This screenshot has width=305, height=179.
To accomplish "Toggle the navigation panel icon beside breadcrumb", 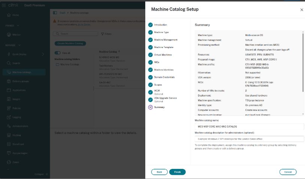I will (x=55, y=13).
